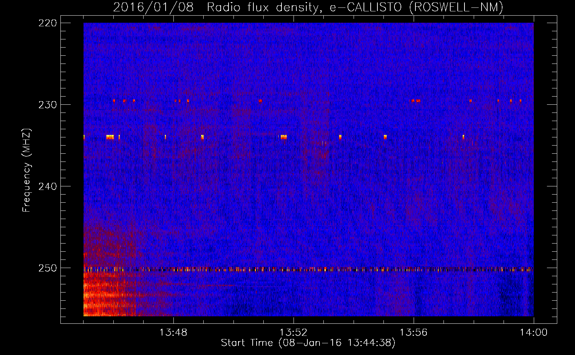
Task: Select the 250 frequency tick label
Action: 48,268
